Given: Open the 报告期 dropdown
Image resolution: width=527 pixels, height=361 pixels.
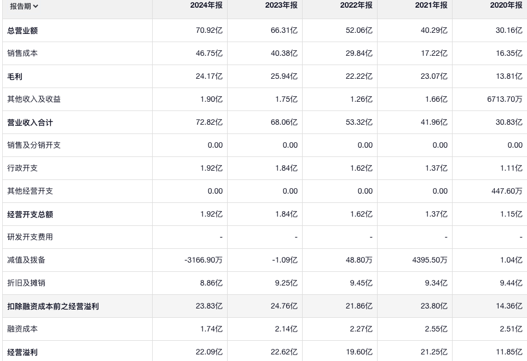Looking at the screenshot, I should click(24, 6).
